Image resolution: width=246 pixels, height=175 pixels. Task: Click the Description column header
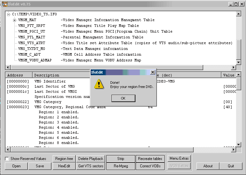tap(61, 75)
